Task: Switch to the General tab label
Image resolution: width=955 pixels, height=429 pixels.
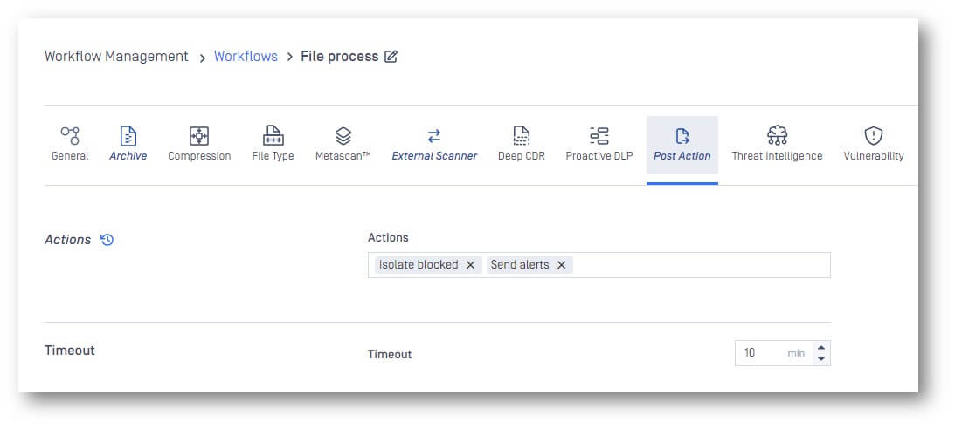Action: pyautogui.click(x=69, y=156)
